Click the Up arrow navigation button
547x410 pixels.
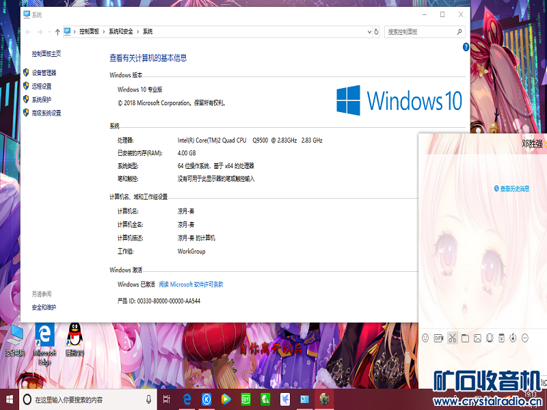57,31
